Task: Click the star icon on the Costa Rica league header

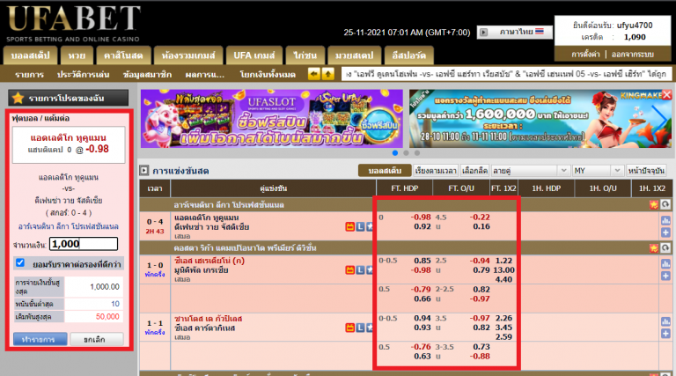Action: click(x=654, y=248)
